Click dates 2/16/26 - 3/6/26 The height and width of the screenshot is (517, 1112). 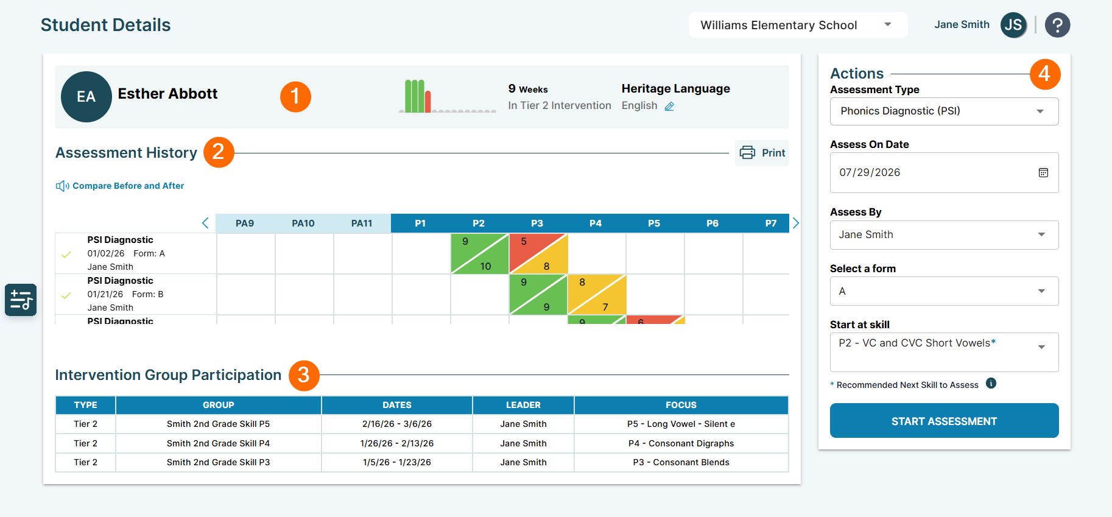tap(397, 424)
